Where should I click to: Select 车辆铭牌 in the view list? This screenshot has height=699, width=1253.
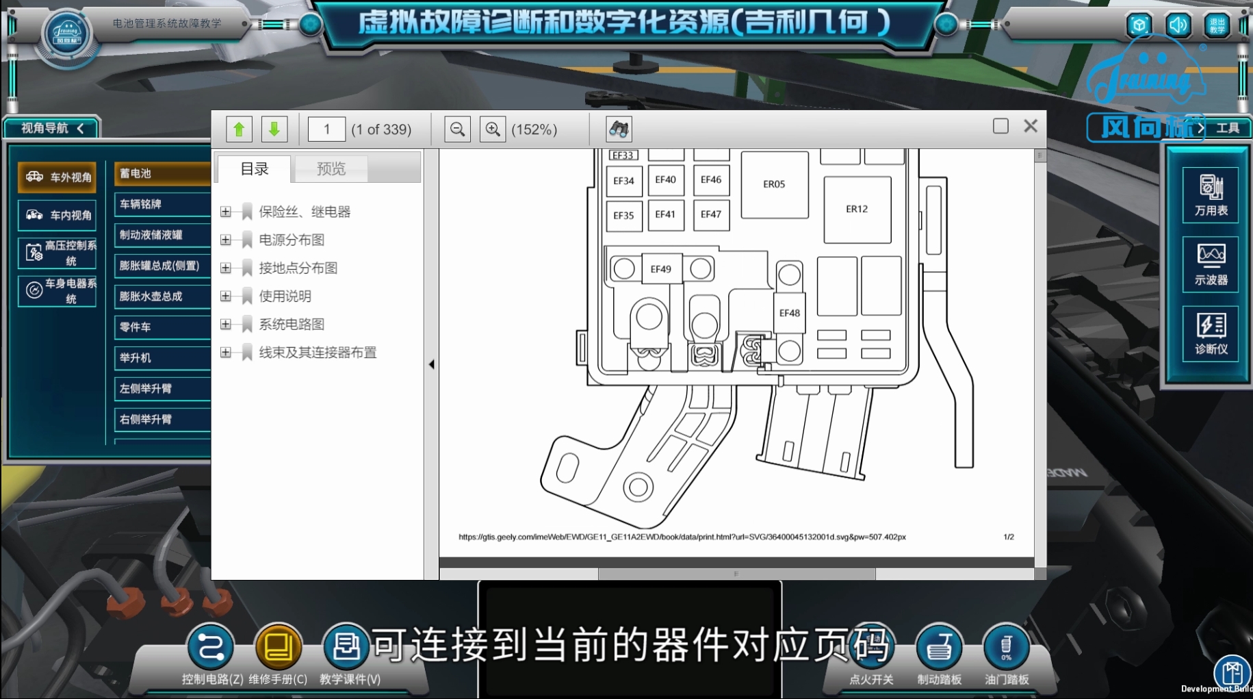pyautogui.click(x=162, y=204)
